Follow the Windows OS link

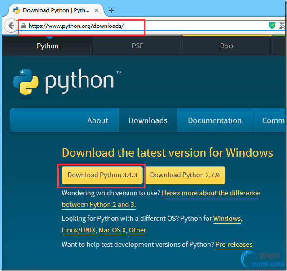coord(227,219)
